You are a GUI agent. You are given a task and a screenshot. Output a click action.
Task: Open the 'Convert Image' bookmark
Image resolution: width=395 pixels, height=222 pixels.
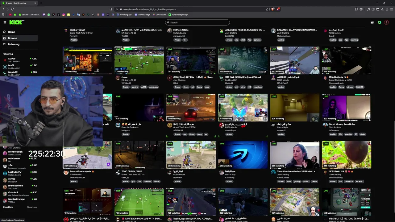point(142,14)
